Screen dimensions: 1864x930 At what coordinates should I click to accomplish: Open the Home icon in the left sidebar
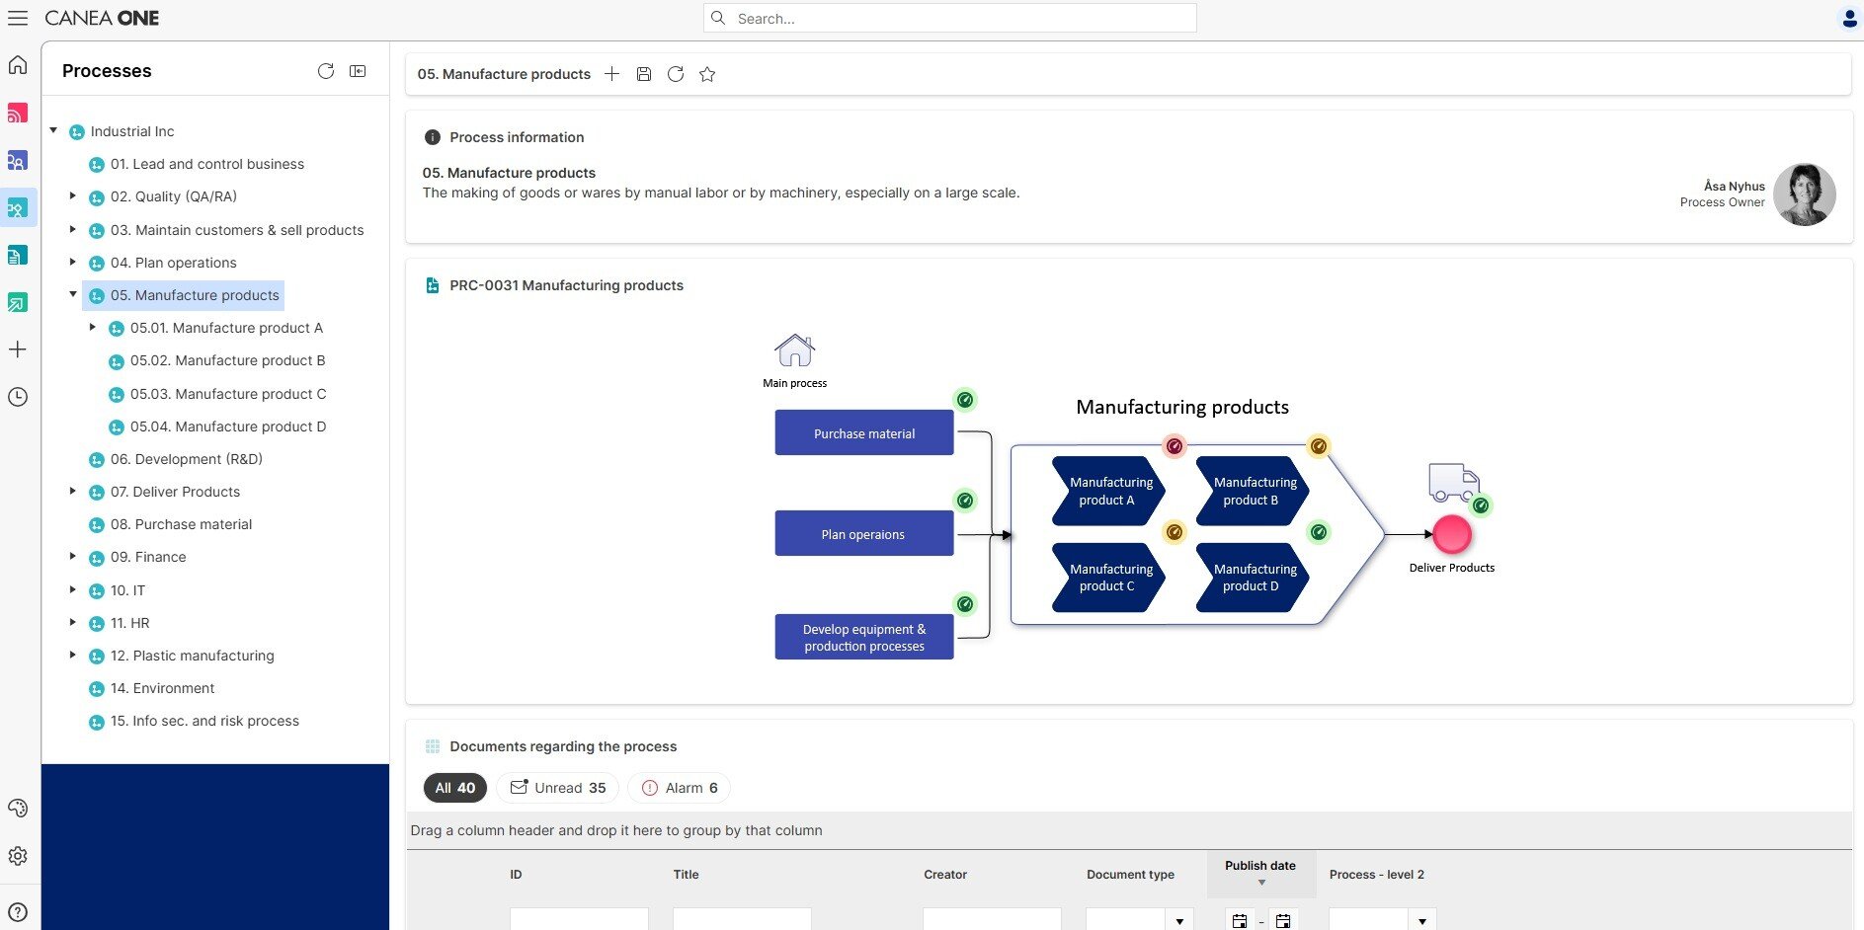tap(18, 64)
